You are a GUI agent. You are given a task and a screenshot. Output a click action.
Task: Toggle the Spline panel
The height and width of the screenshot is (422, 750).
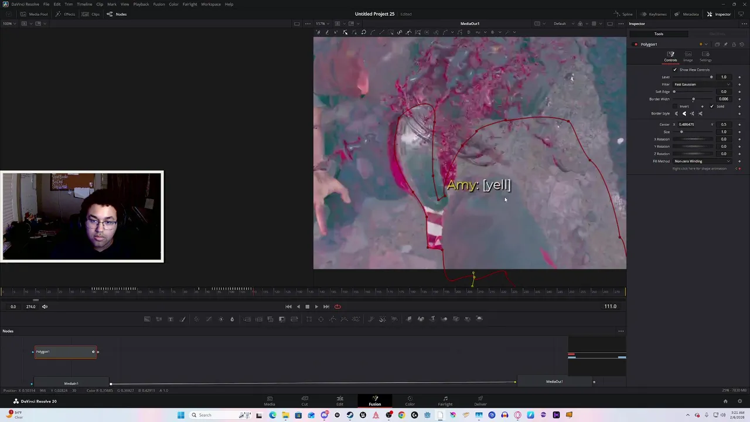pyautogui.click(x=623, y=14)
